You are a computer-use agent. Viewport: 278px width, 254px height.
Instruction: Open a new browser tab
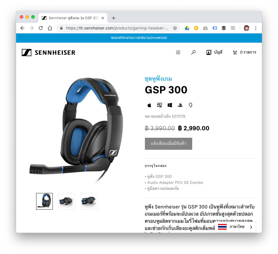pos(114,18)
